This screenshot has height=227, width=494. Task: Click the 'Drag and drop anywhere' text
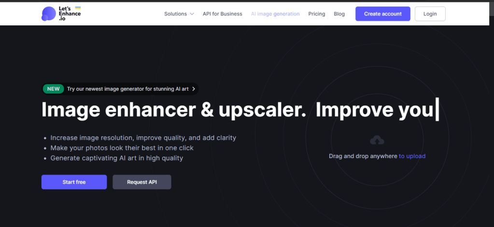point(363,156)
